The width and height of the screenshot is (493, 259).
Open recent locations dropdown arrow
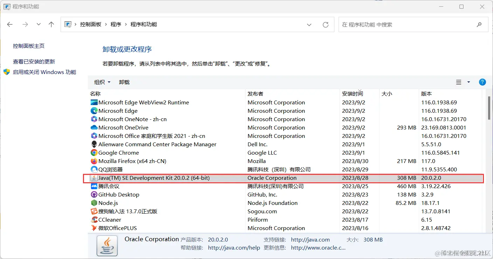click(39, 24)
